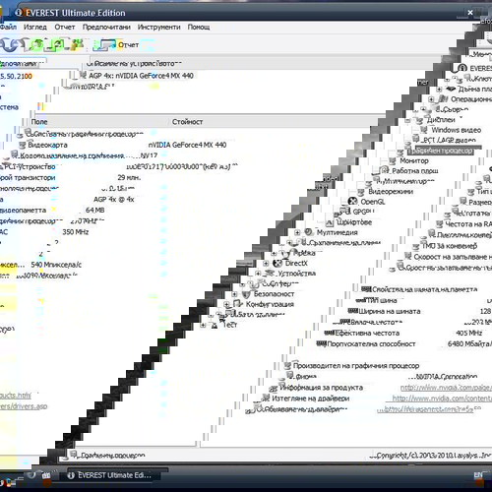Select Windows видео tree item
492x492 pixels.
[457, 130]
